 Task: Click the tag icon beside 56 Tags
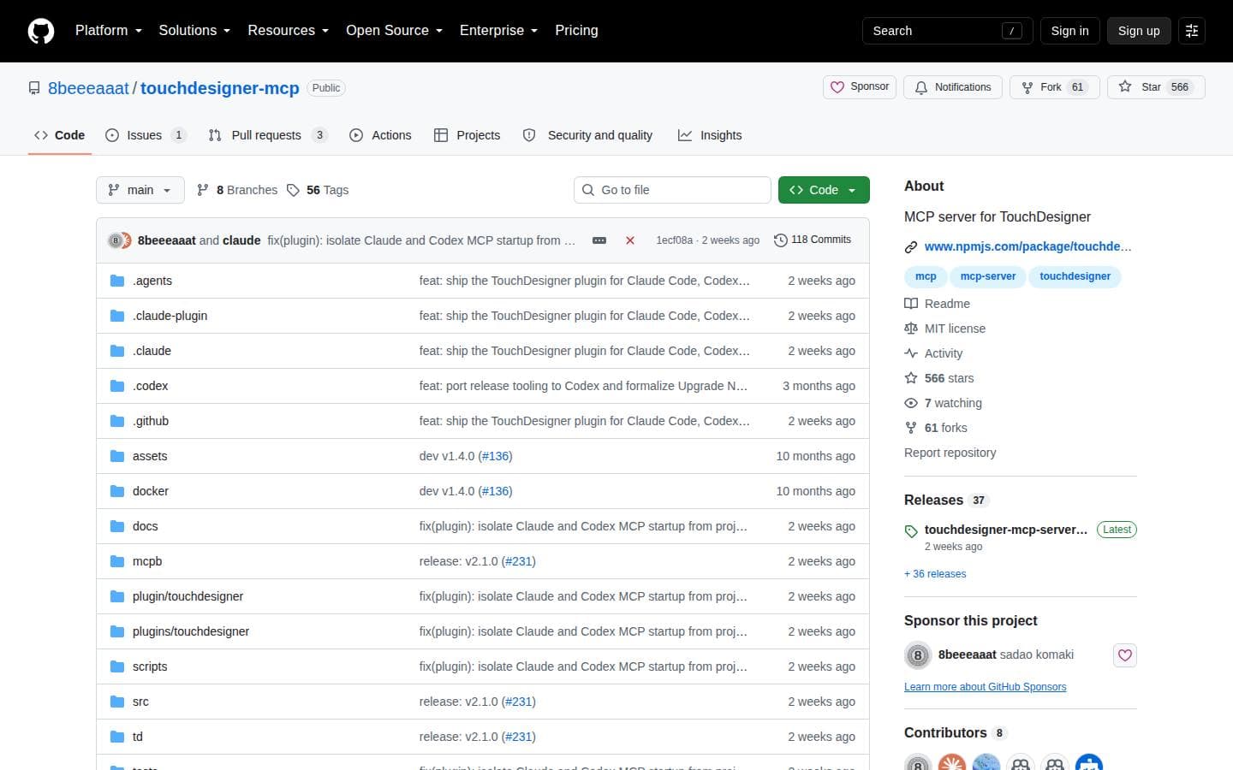click(293, 190)
